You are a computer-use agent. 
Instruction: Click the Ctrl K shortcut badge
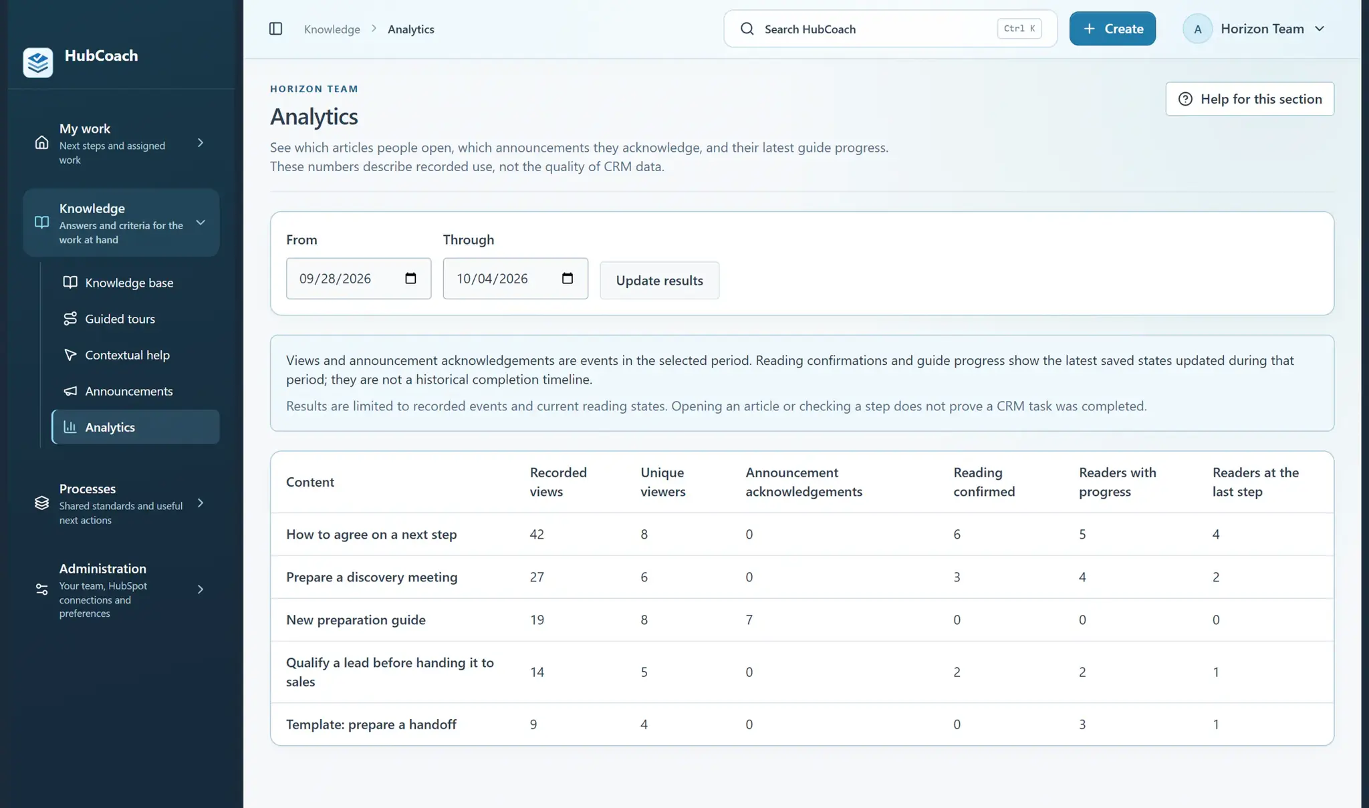(1019, 29)
